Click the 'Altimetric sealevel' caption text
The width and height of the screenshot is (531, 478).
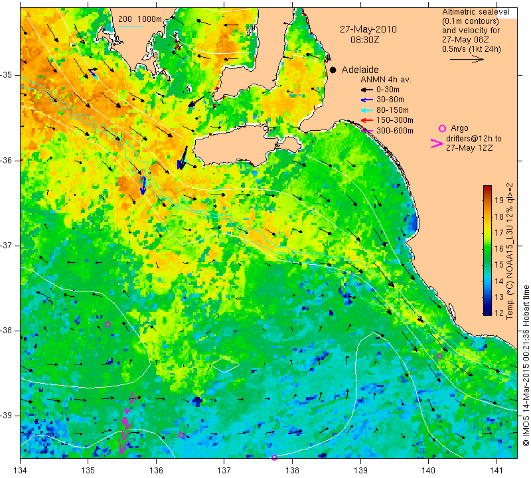pos(475,12)
